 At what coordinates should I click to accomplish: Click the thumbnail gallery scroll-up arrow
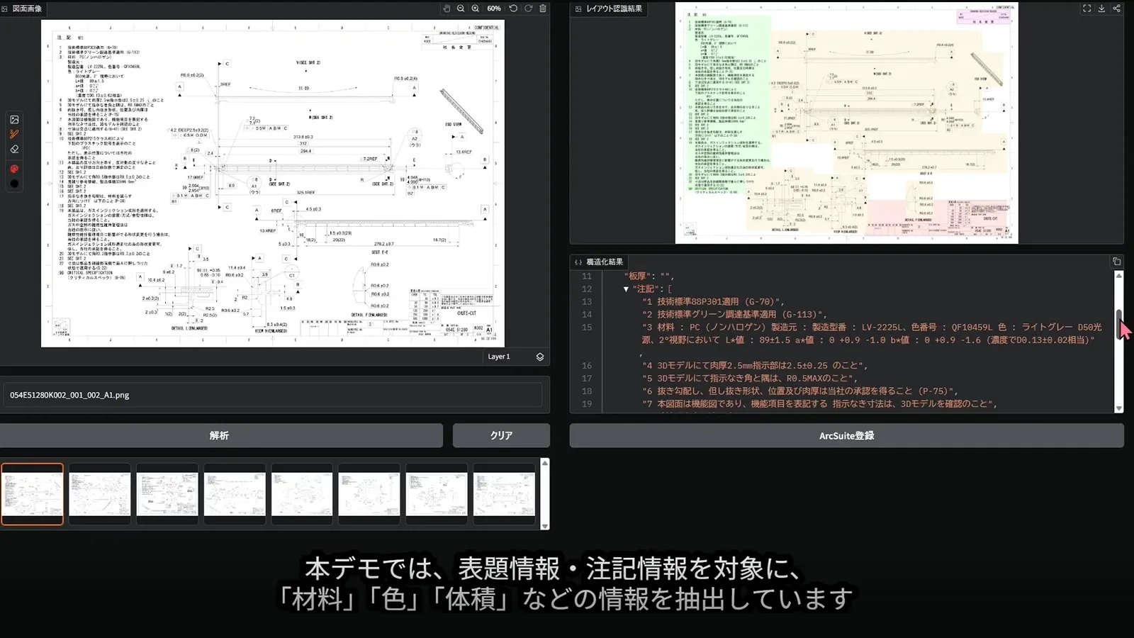click(x=545, y=463)
